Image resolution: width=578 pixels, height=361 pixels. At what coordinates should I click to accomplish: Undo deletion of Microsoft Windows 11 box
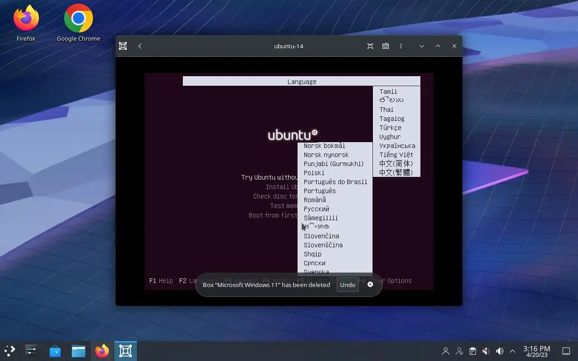coord(348,285)
